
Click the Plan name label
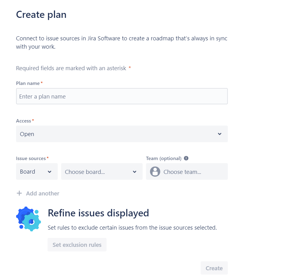point(28,83)
